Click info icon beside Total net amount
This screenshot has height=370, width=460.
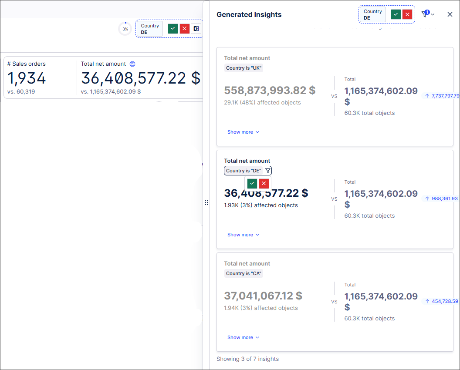coord(132,64)
